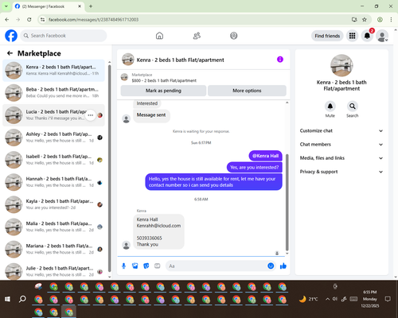Image resolution: width=398 pixels, height=318 pixels.
Task: Open conversation info purple icon
Action: pyautogui.click(x=280, y=60)
